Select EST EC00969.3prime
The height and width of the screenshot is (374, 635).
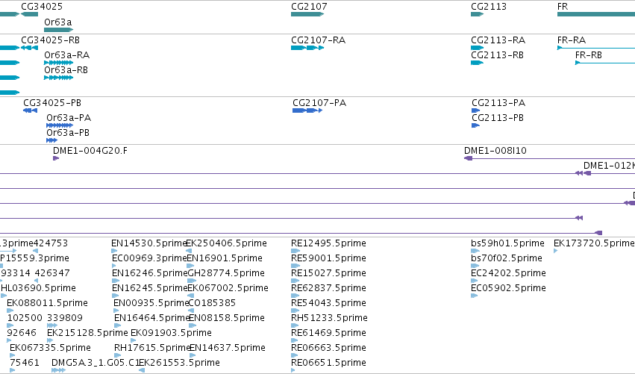coord(149,258)
